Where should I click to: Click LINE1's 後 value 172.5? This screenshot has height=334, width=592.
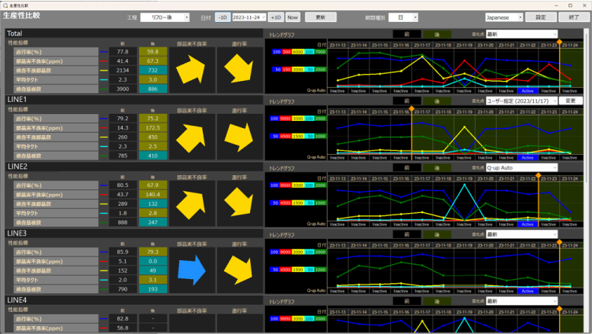click(x=153, y=128)
